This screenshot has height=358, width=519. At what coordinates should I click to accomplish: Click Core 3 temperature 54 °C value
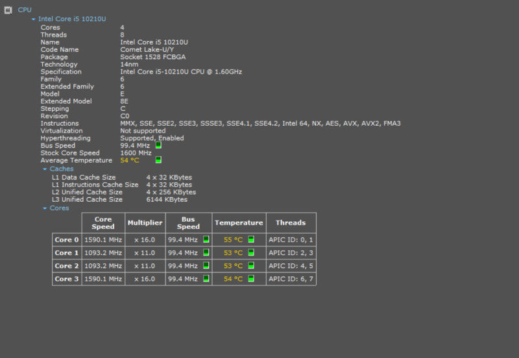click(233, 279)
